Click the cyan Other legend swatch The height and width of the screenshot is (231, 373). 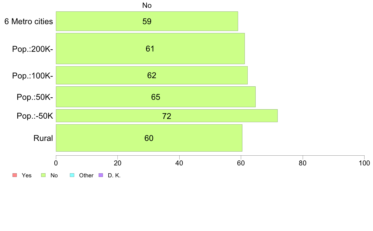72,175
